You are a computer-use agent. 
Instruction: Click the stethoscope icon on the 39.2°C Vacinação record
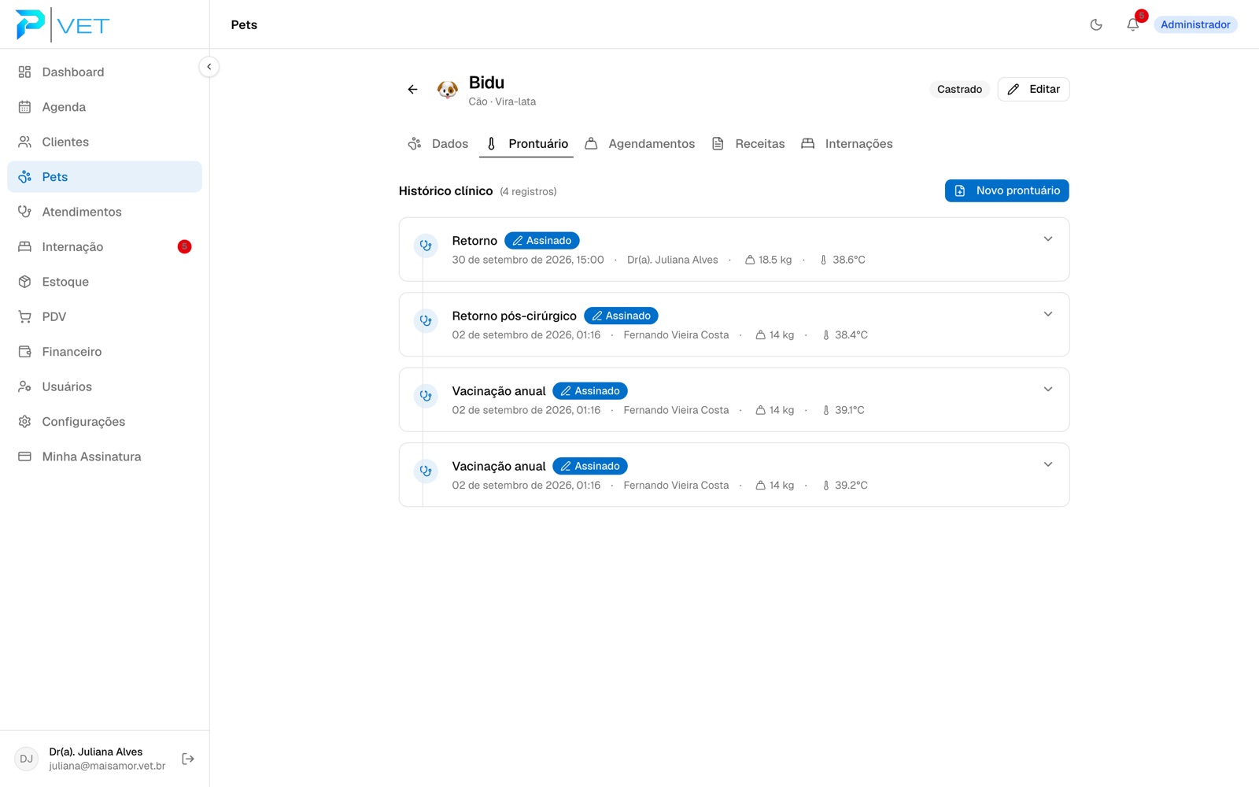[x=426, y=471]
